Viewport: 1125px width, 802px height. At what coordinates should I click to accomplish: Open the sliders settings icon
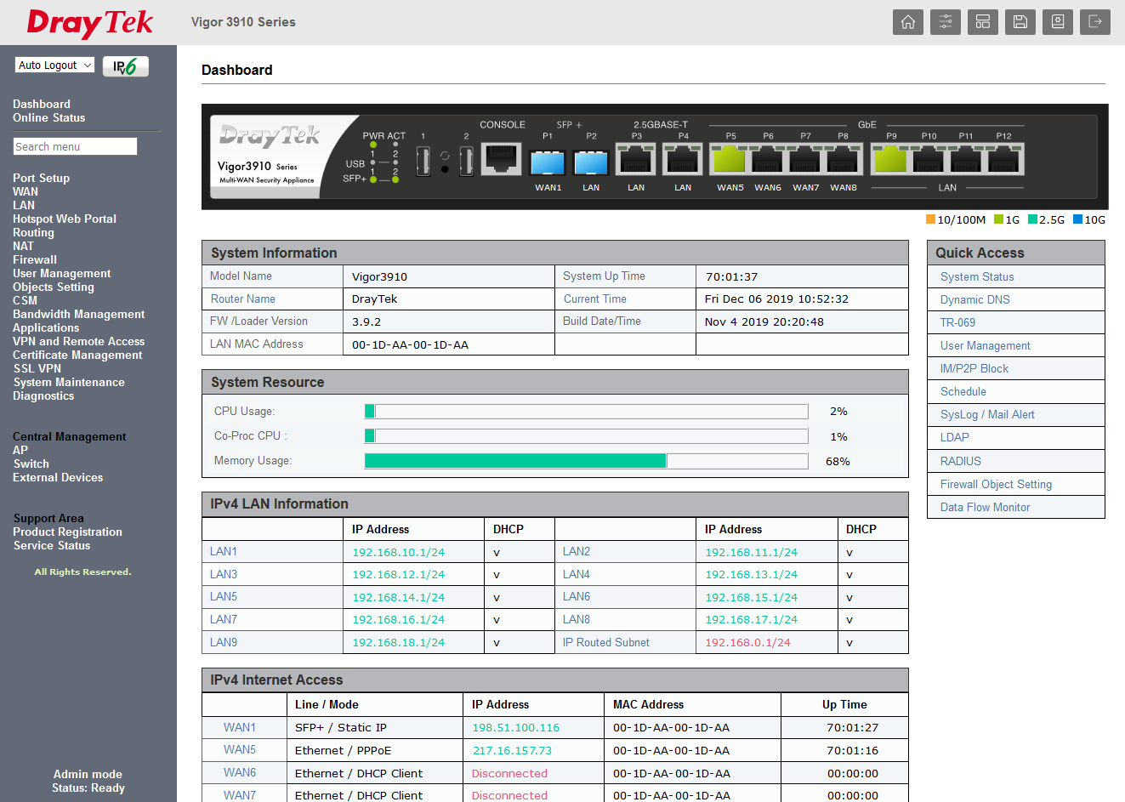click(945, 22)
